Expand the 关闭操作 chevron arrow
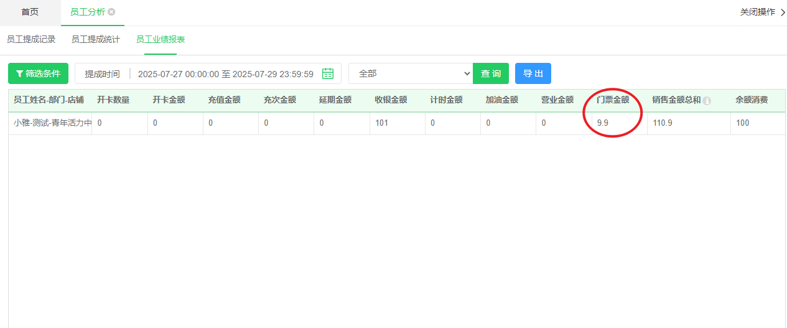787x328 pixels. [x=782, y=12]
